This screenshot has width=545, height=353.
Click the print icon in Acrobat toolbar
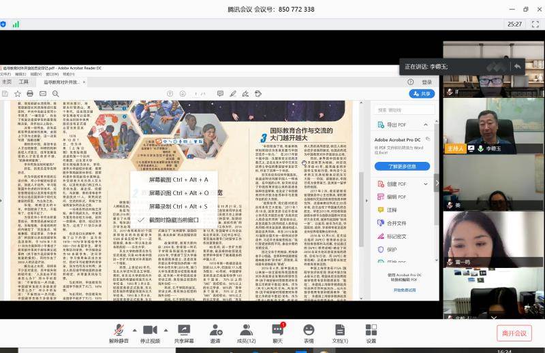coord(31,93)
